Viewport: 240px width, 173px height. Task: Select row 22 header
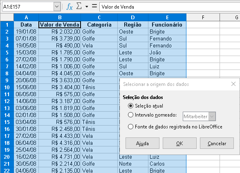tap(7, 171)
